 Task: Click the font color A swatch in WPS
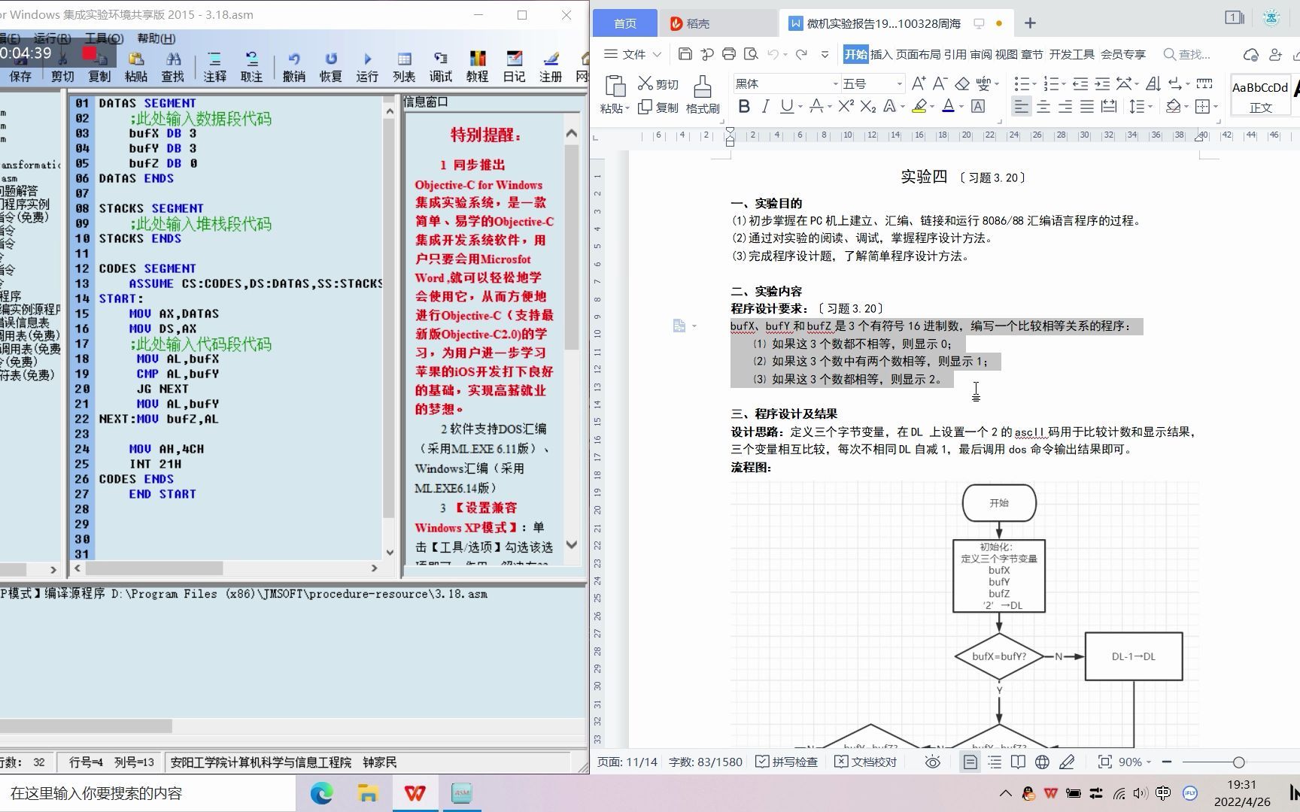pyautogui.click(x=948, y=107)
